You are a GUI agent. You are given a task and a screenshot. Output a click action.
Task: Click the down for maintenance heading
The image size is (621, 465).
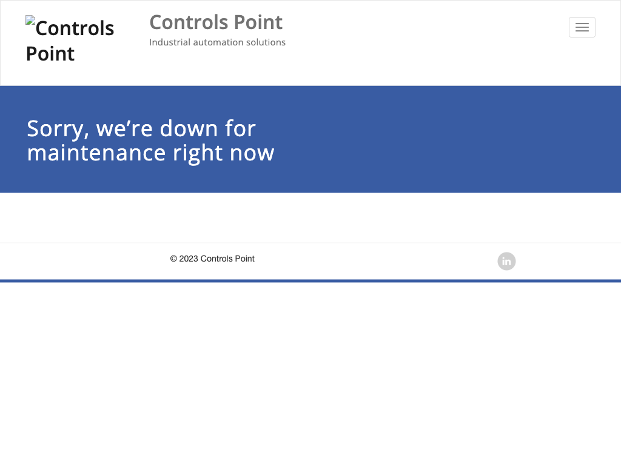[150, 140]
